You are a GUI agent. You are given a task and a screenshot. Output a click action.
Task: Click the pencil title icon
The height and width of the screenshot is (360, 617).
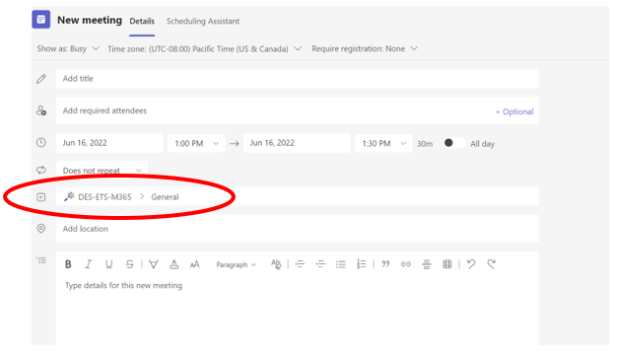41,79
